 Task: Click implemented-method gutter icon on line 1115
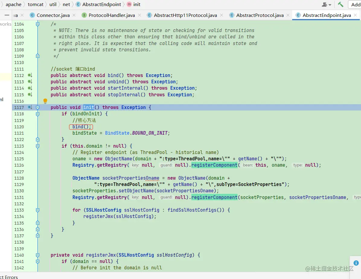30,95
